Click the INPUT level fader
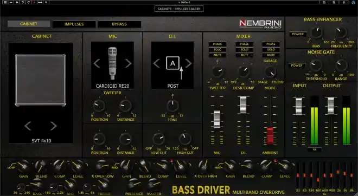Screen dimensions: 358x196 tap(299, 106)
